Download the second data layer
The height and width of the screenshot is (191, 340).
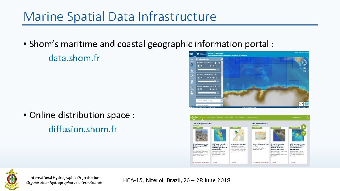tap(213, 77)
